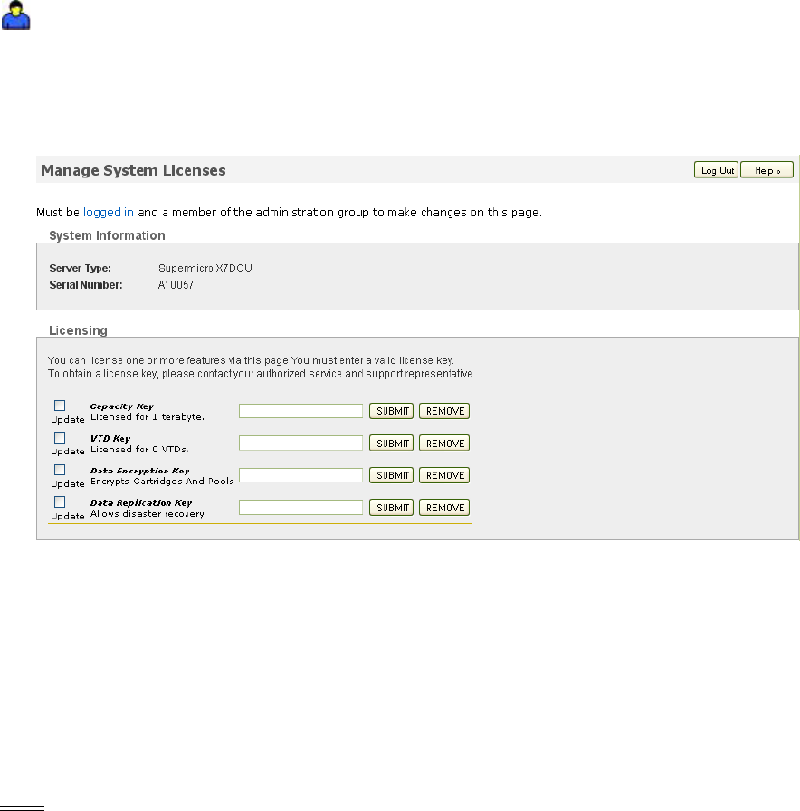Click the Capacity Key license input field
Screen dimensions: 800x811
coord(300,411)
